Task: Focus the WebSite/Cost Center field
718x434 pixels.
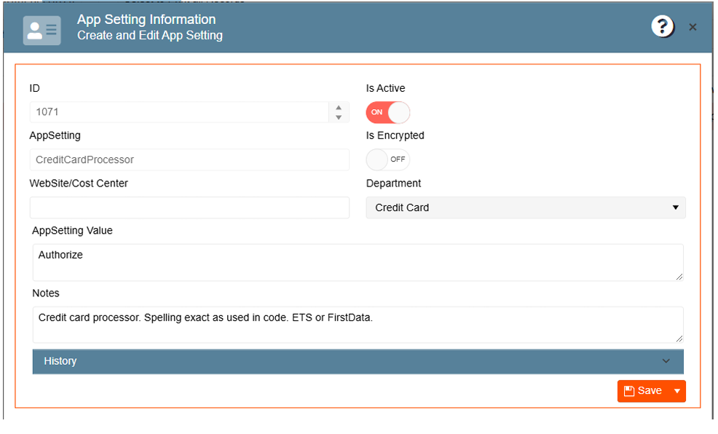Action: [x=189, y=208]
